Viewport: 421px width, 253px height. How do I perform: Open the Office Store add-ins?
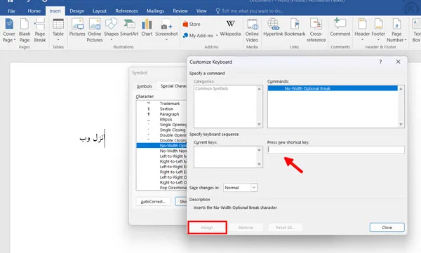point(192,24)
